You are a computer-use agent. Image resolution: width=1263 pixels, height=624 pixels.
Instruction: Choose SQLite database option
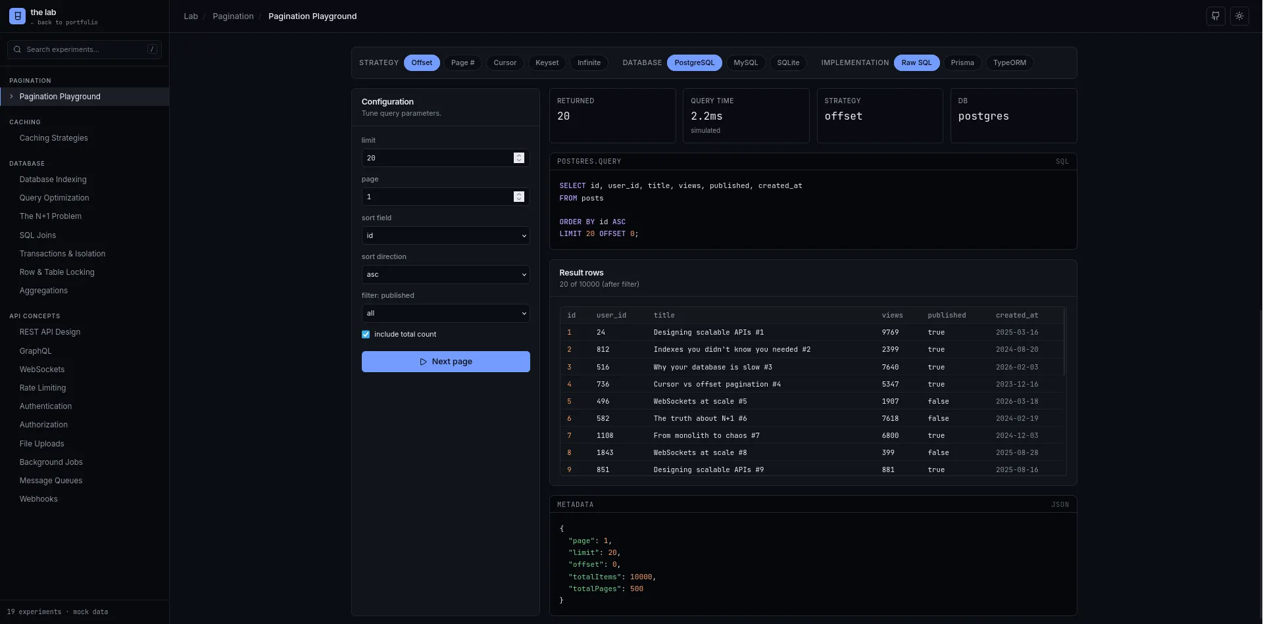tap(788, 63)
